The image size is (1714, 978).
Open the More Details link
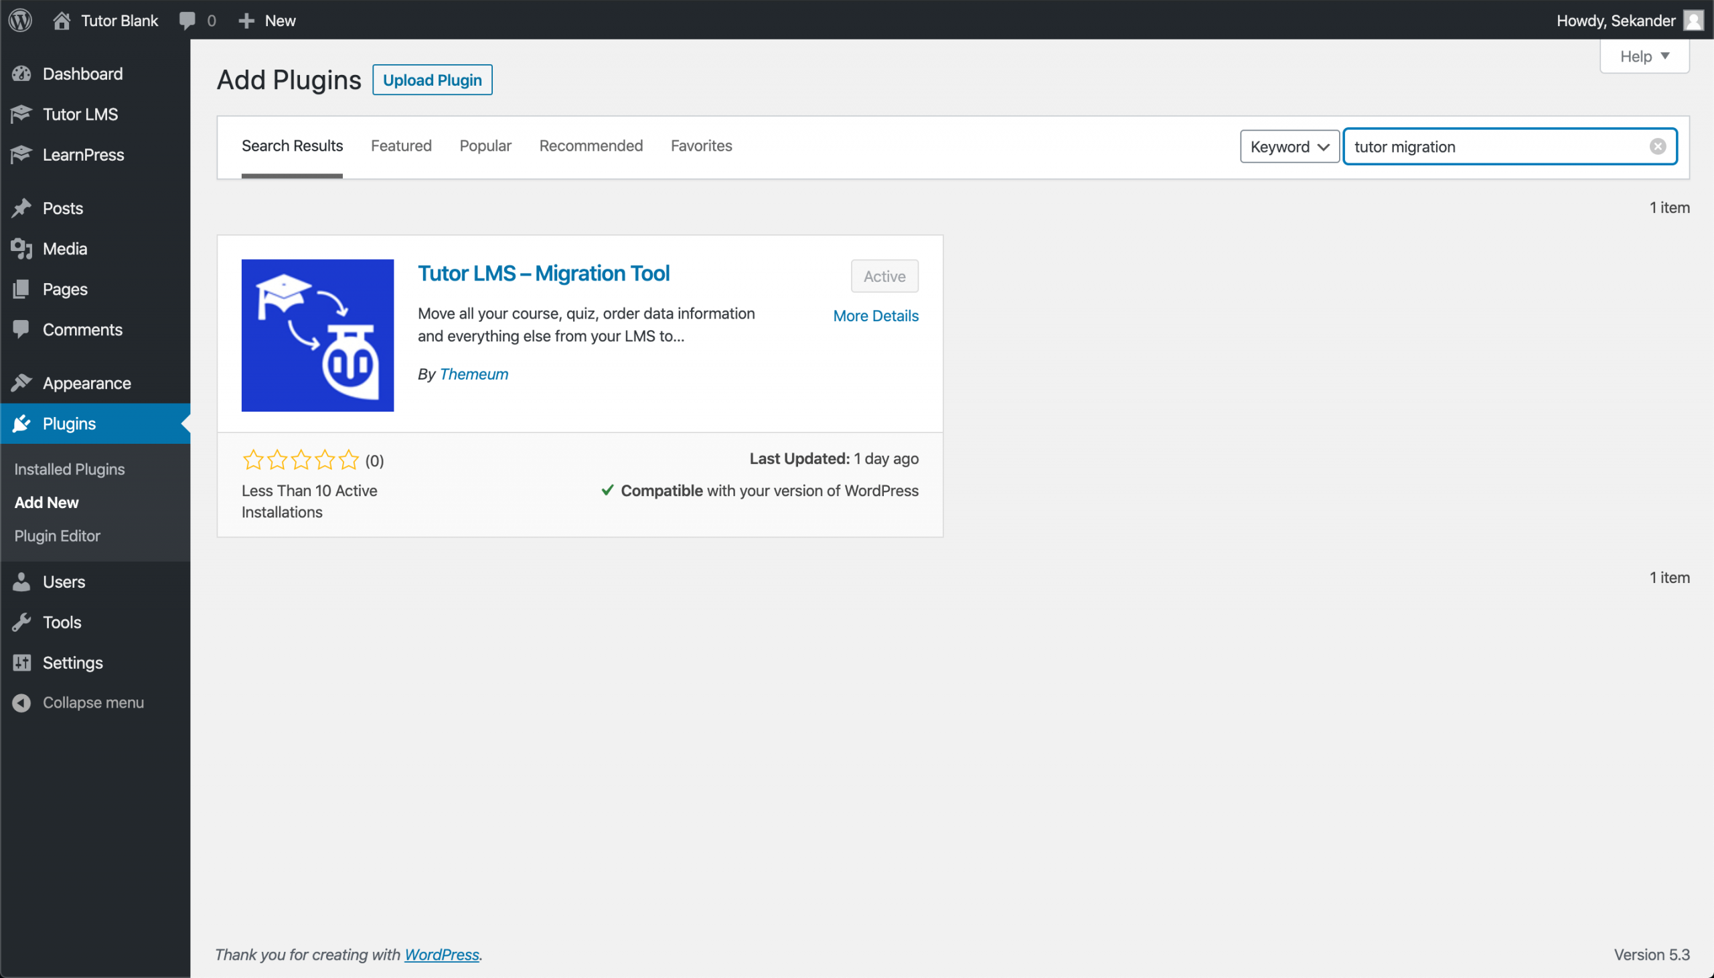876,316
